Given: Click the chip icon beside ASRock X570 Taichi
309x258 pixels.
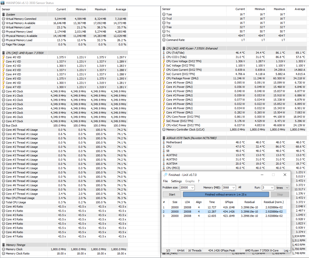Looking at the screenshot, I should click(164, 138).
